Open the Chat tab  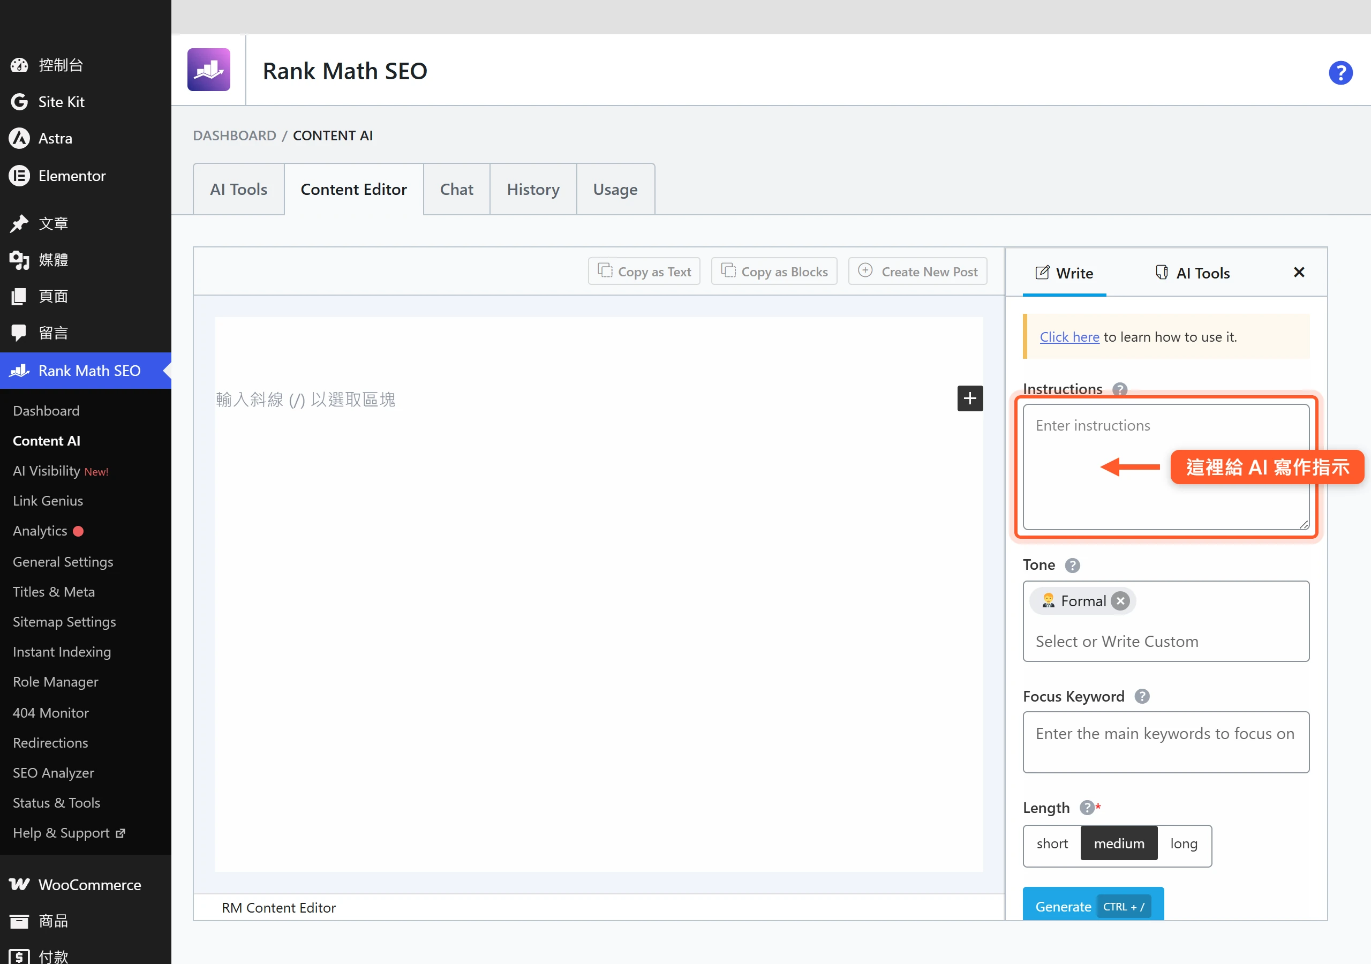click(x=456, y=190)
